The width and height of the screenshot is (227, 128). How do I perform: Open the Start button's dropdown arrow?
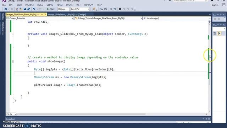[x=56, y=9]
